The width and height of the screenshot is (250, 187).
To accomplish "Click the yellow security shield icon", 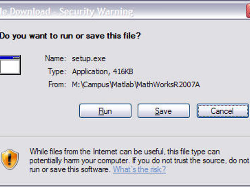I will (10, 159).
